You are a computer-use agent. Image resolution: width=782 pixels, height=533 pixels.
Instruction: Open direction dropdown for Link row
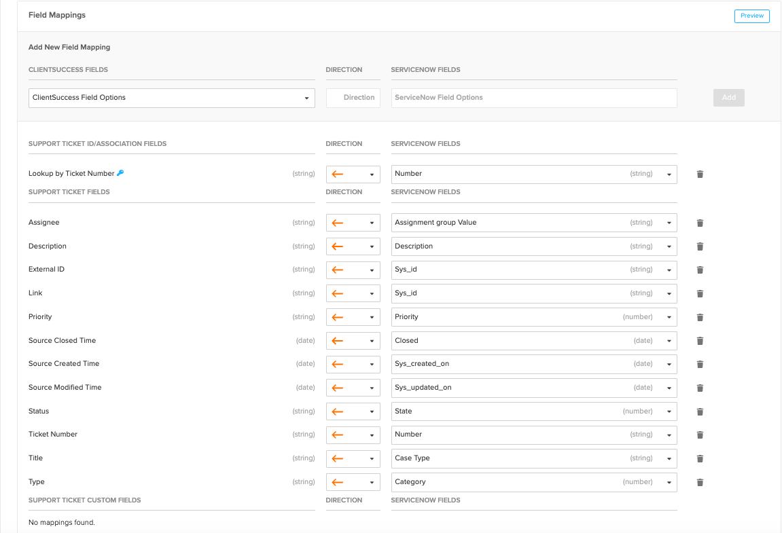(x=353, y=294)
